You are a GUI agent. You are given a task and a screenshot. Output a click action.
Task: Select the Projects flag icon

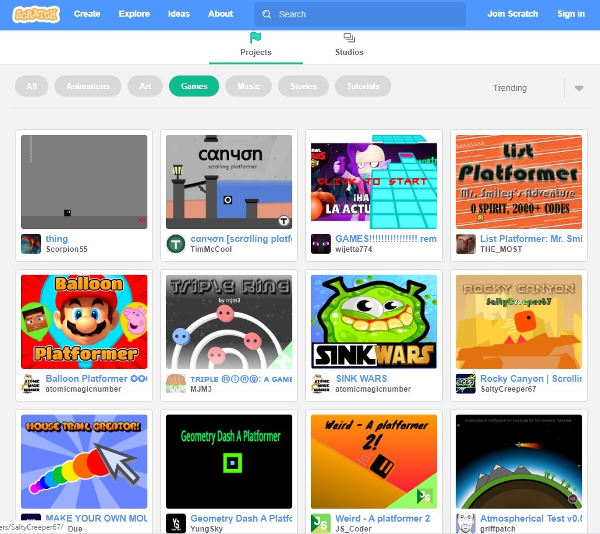pyautogui.click(x=256, y=38)
